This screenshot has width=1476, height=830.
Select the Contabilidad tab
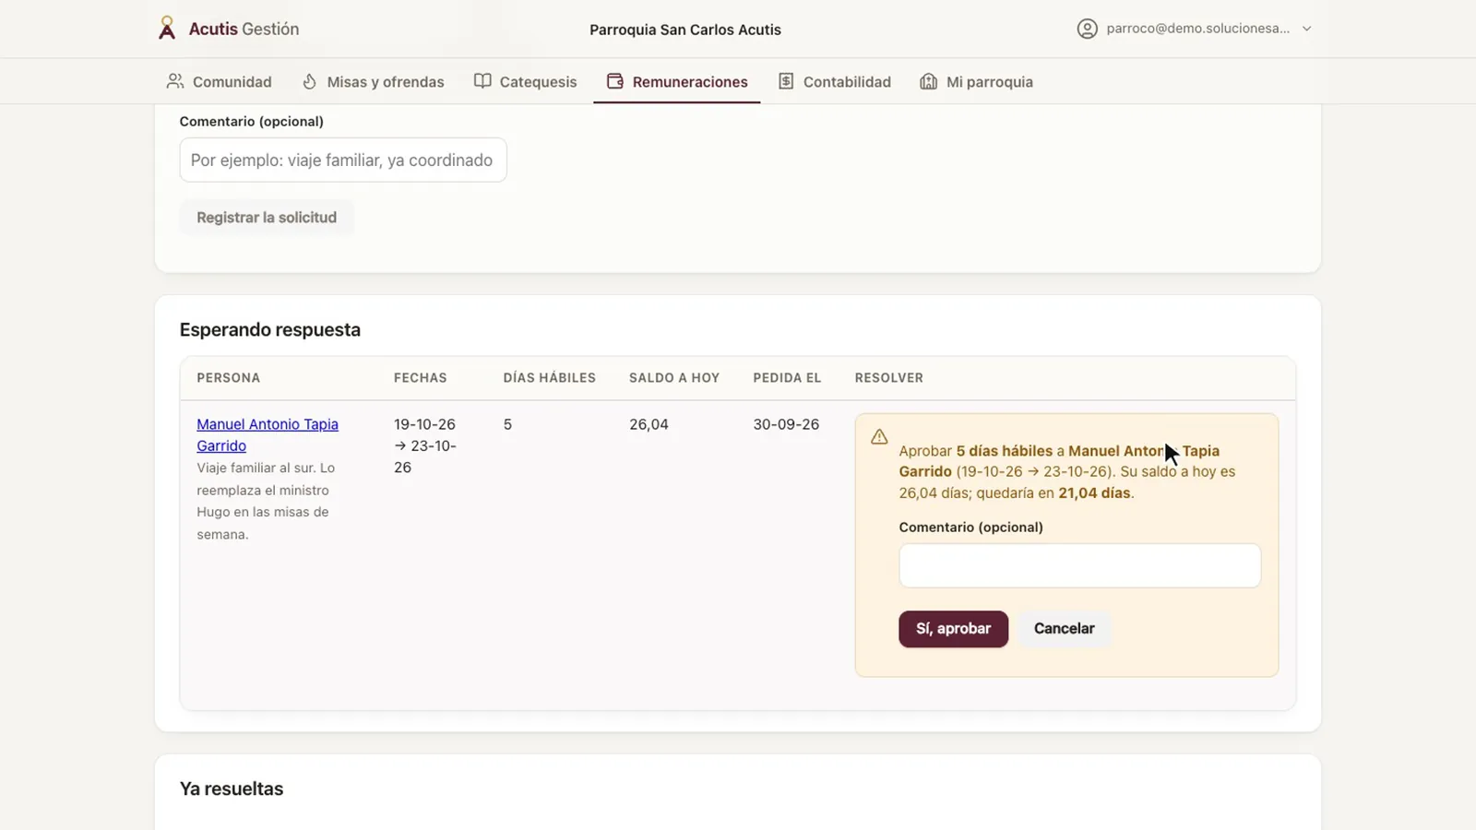coord(835,81)
